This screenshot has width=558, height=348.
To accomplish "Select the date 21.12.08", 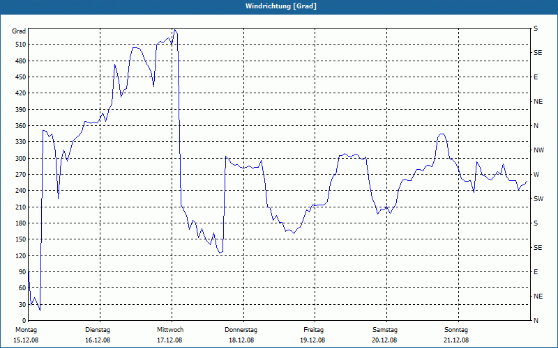I will coord(456,340).
